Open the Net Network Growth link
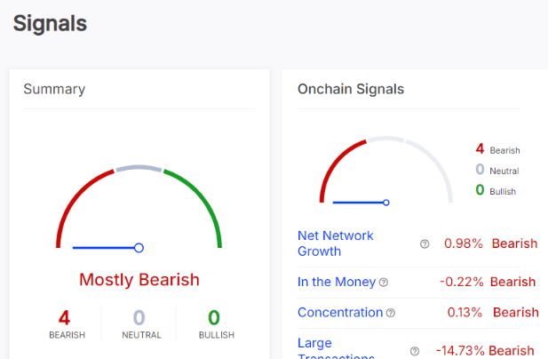Viewport: 548px width, 359px height. (x=336, y=243)
